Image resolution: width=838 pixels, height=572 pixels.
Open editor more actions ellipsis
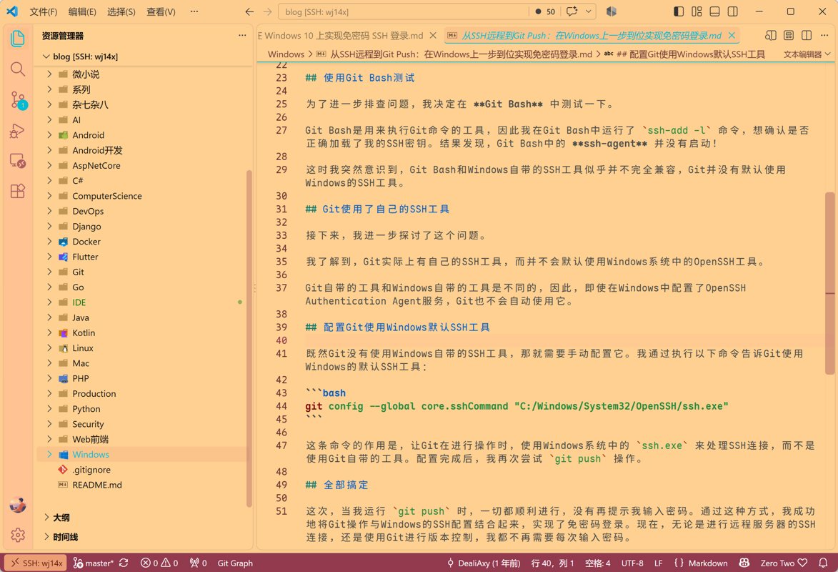coord(824,35)
